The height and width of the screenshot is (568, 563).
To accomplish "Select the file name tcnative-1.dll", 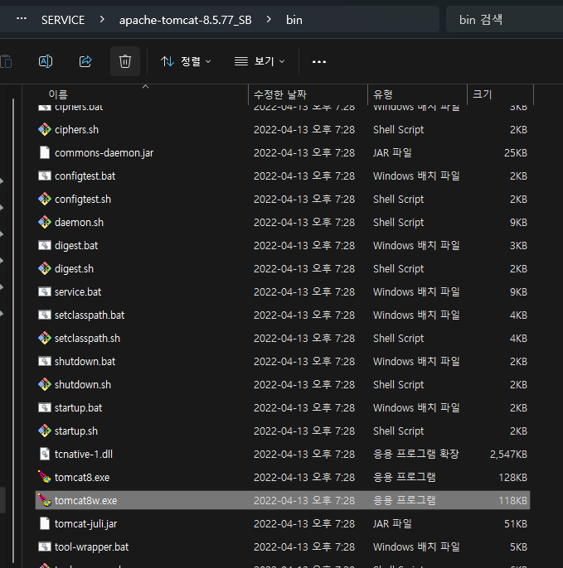I will 84,455.
